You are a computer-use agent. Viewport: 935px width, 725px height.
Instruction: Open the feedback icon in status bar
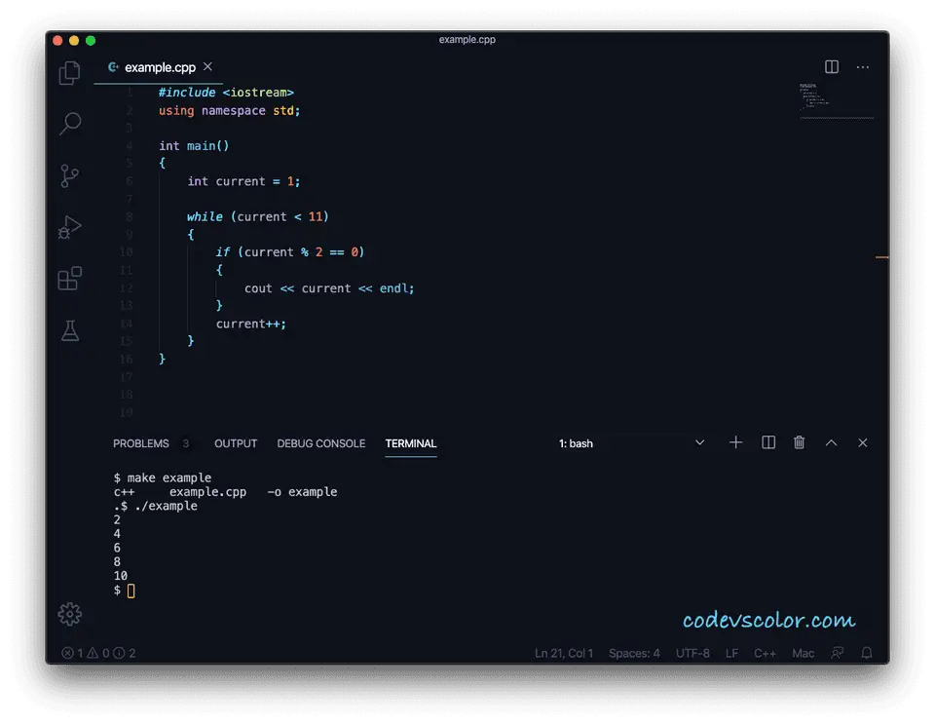(x=838, y=654)
